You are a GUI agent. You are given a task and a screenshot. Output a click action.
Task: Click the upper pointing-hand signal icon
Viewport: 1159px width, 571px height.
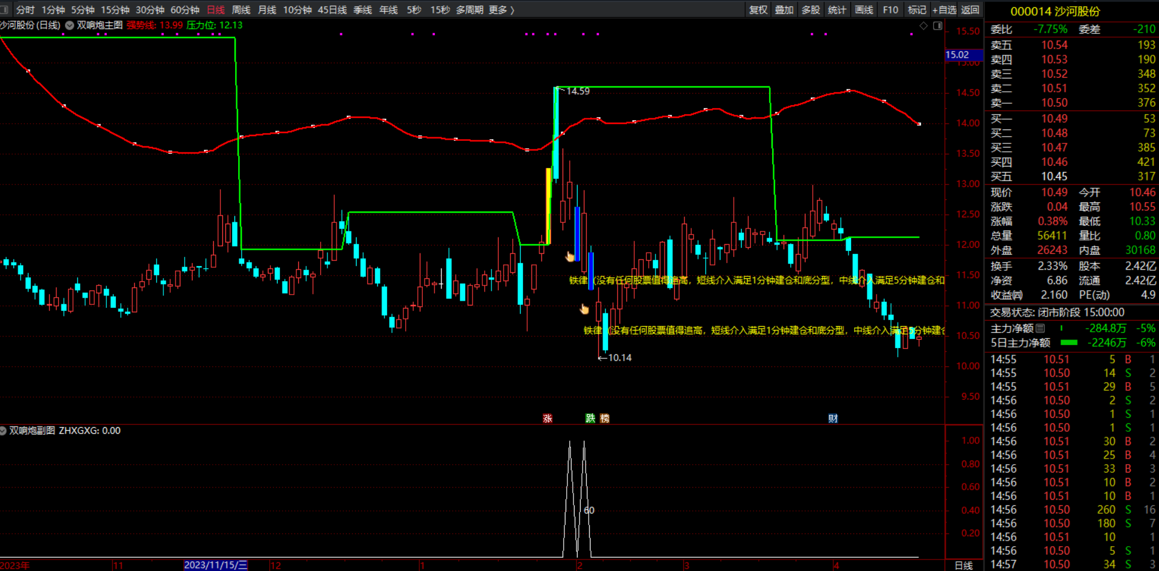pyautogui.click(x=570, y=256)
